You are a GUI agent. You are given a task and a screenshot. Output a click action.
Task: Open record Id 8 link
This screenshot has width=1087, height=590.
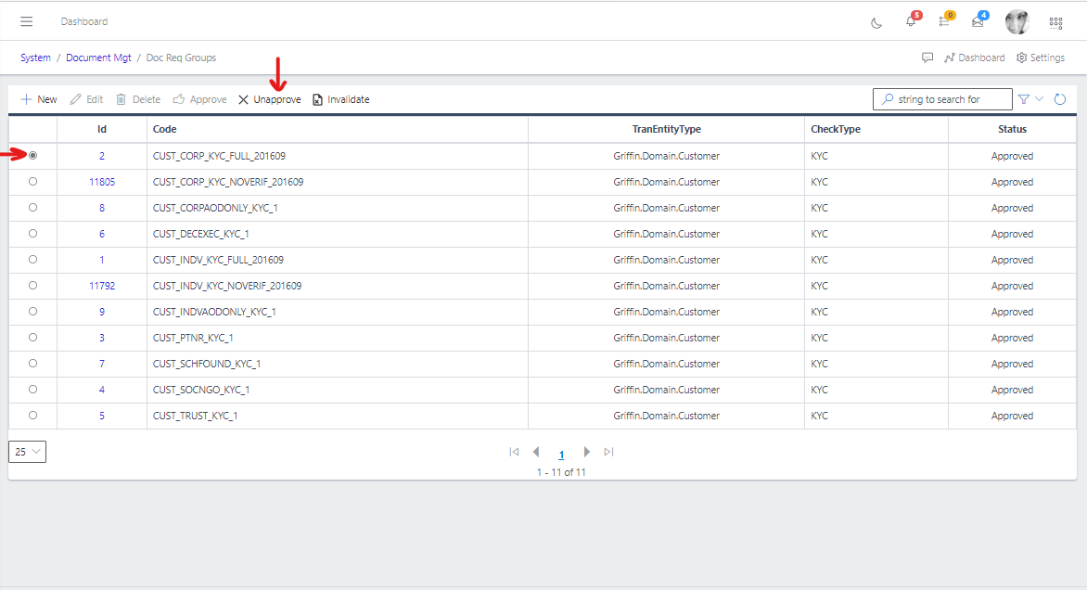coord(102,208)
